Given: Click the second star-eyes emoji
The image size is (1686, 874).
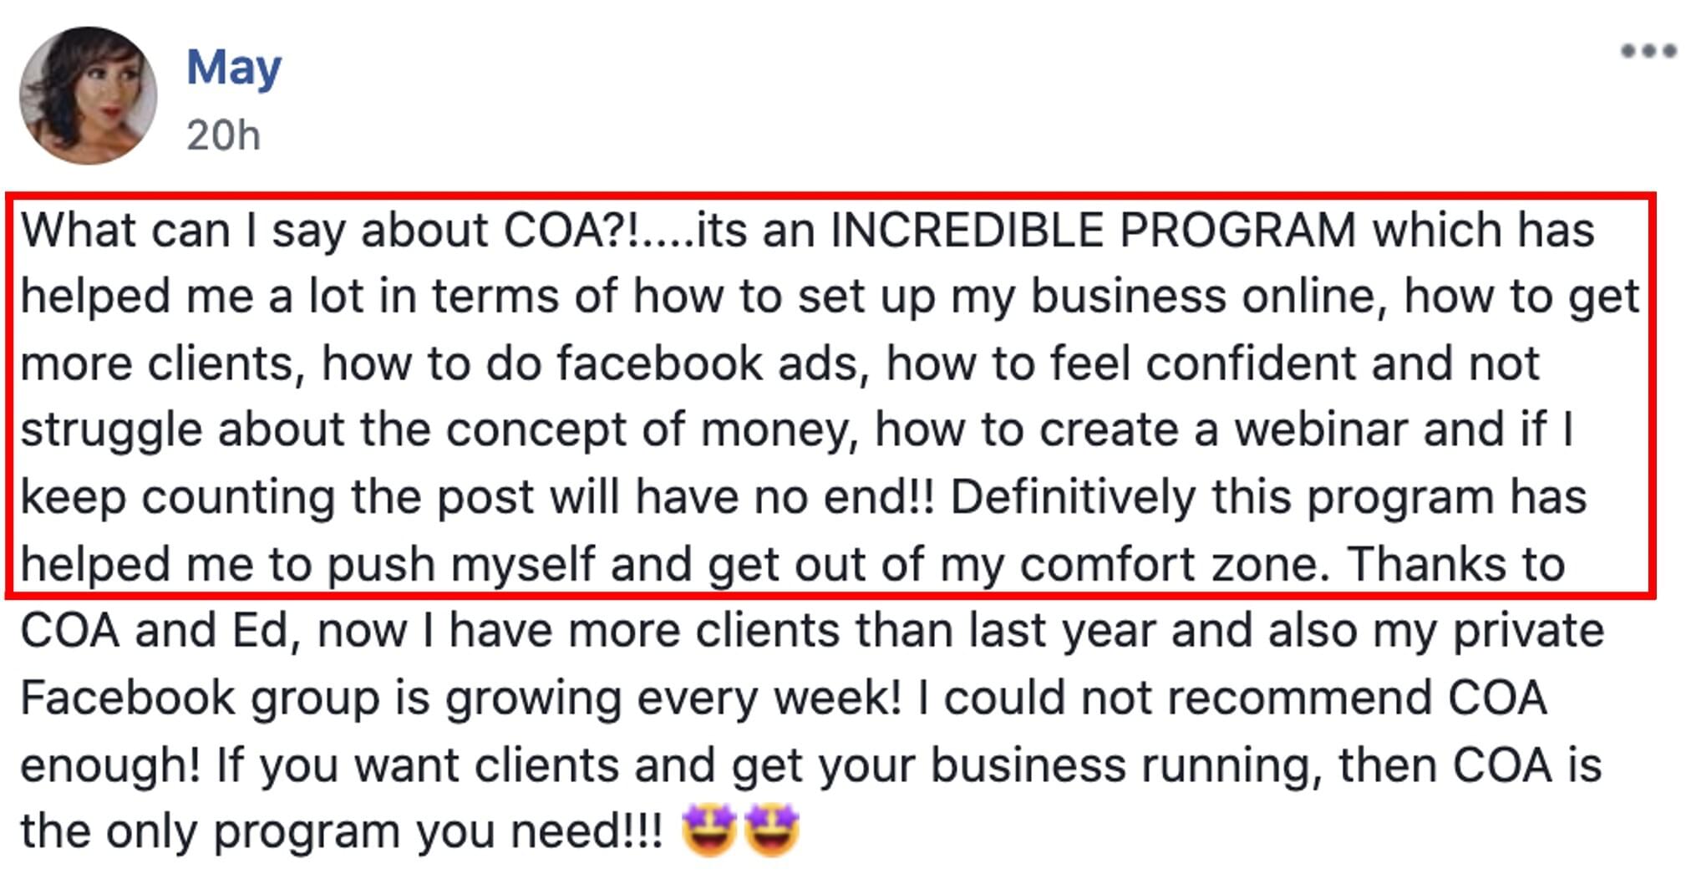Looking at the screenshot, I should coord(772,830).
